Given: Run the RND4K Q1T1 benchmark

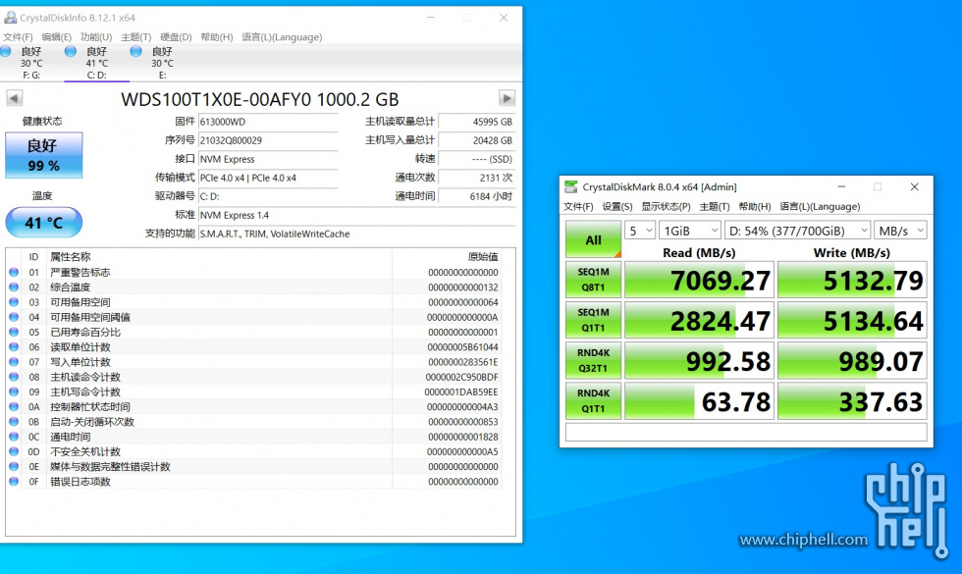Looking at the screenshot, I should pos(593,401).
